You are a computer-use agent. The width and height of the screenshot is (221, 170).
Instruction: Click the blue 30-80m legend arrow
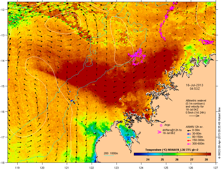coord(189,134)
